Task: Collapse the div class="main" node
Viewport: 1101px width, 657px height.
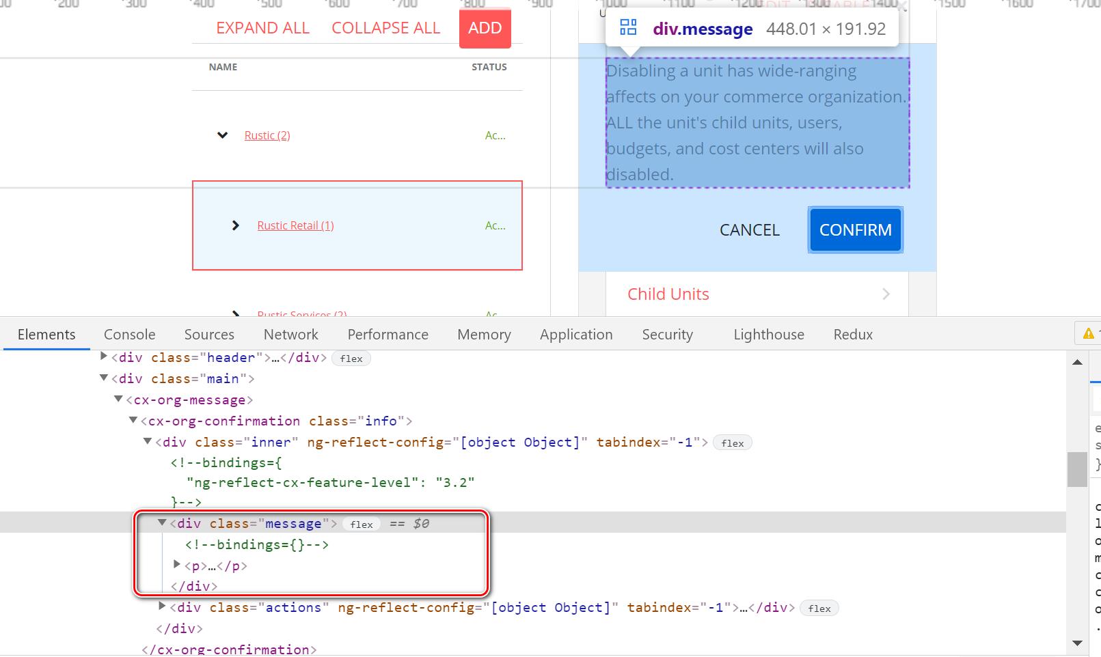Action: pyautogui.click(x=104, y=377)
